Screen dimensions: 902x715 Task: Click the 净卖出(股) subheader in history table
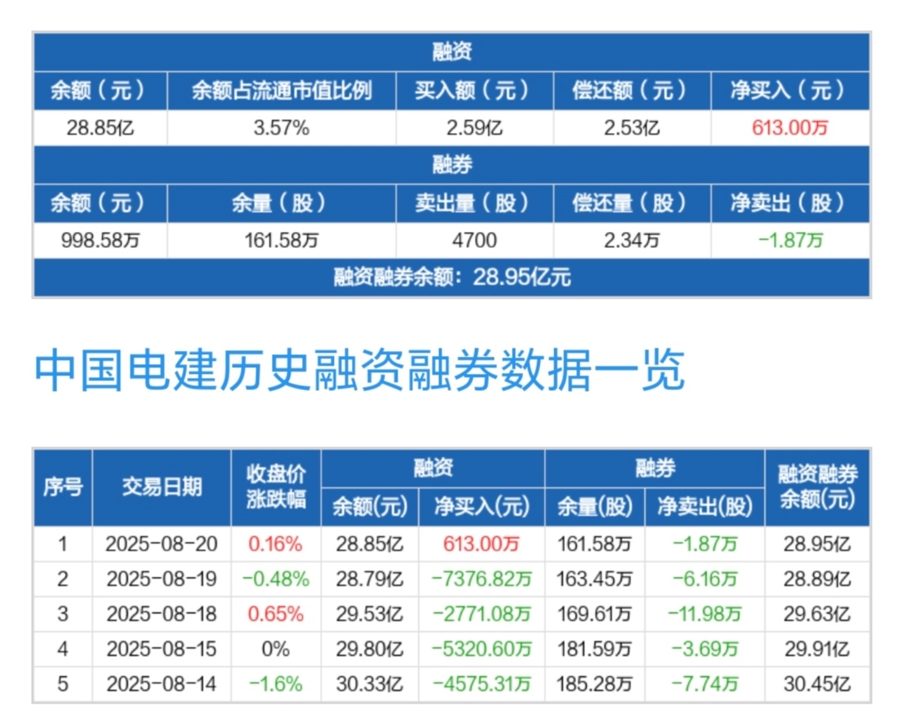point(704,507)
